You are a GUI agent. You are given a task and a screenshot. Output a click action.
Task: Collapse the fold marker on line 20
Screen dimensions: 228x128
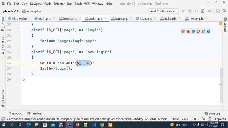coord(21,30)
